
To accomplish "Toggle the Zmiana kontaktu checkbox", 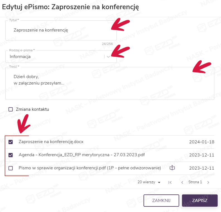I will [11, 109].
